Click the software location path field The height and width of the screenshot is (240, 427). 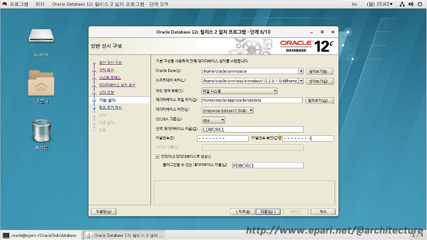point(250,81)
